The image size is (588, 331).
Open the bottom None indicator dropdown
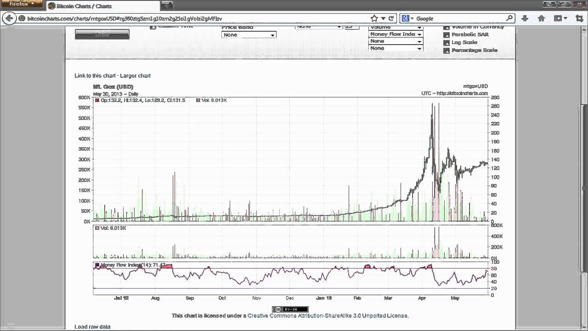point(396,48)
